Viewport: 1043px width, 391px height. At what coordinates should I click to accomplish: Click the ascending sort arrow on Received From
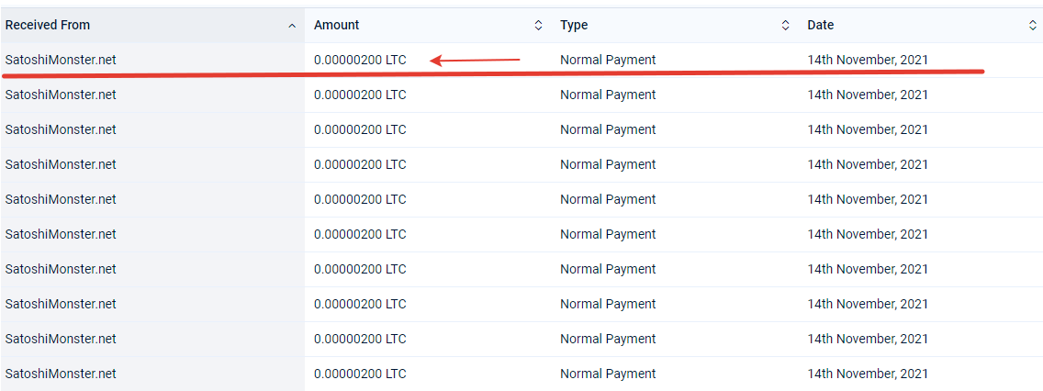[x=292, y=26]
